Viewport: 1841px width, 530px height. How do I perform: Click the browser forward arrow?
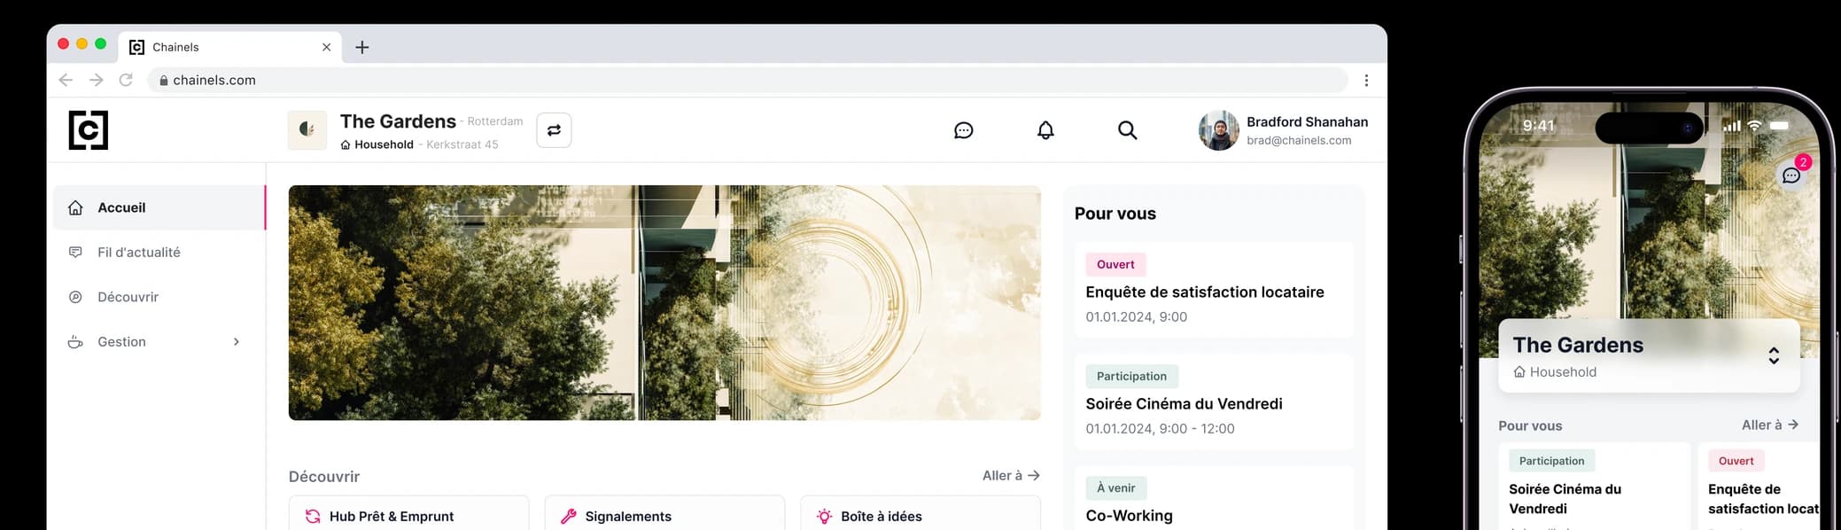[96, 80]
